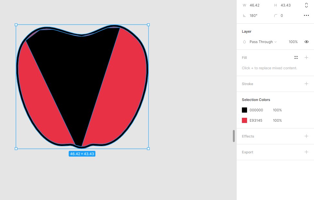This screenshot has width=314, height=200.
Task: Click the bottom-left selection handle
Action: [16, 149]
